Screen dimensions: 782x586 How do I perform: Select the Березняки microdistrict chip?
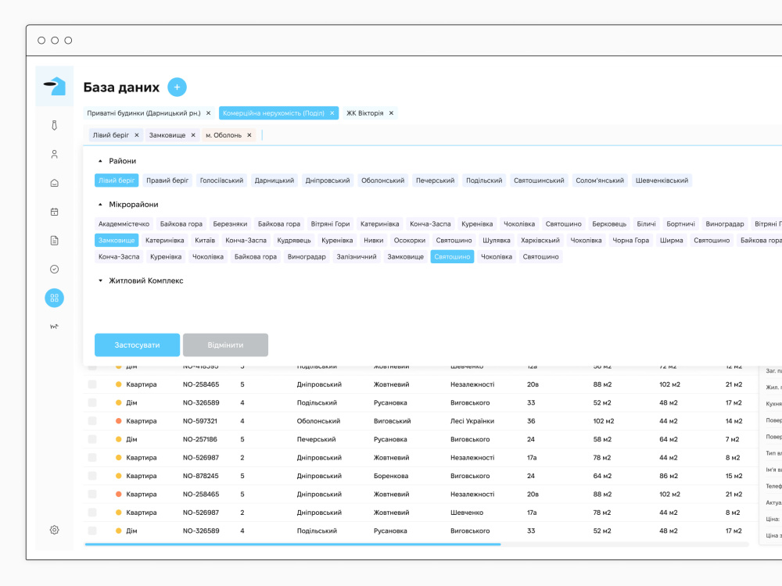coord(230,223)
